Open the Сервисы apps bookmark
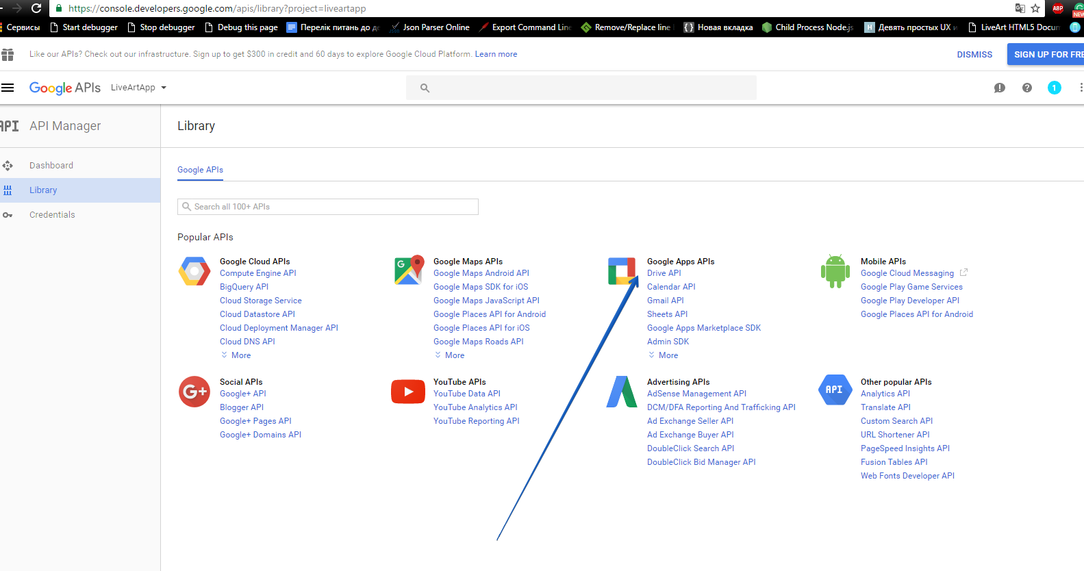Screen dimensions: 1084x571 click(21, 27)
